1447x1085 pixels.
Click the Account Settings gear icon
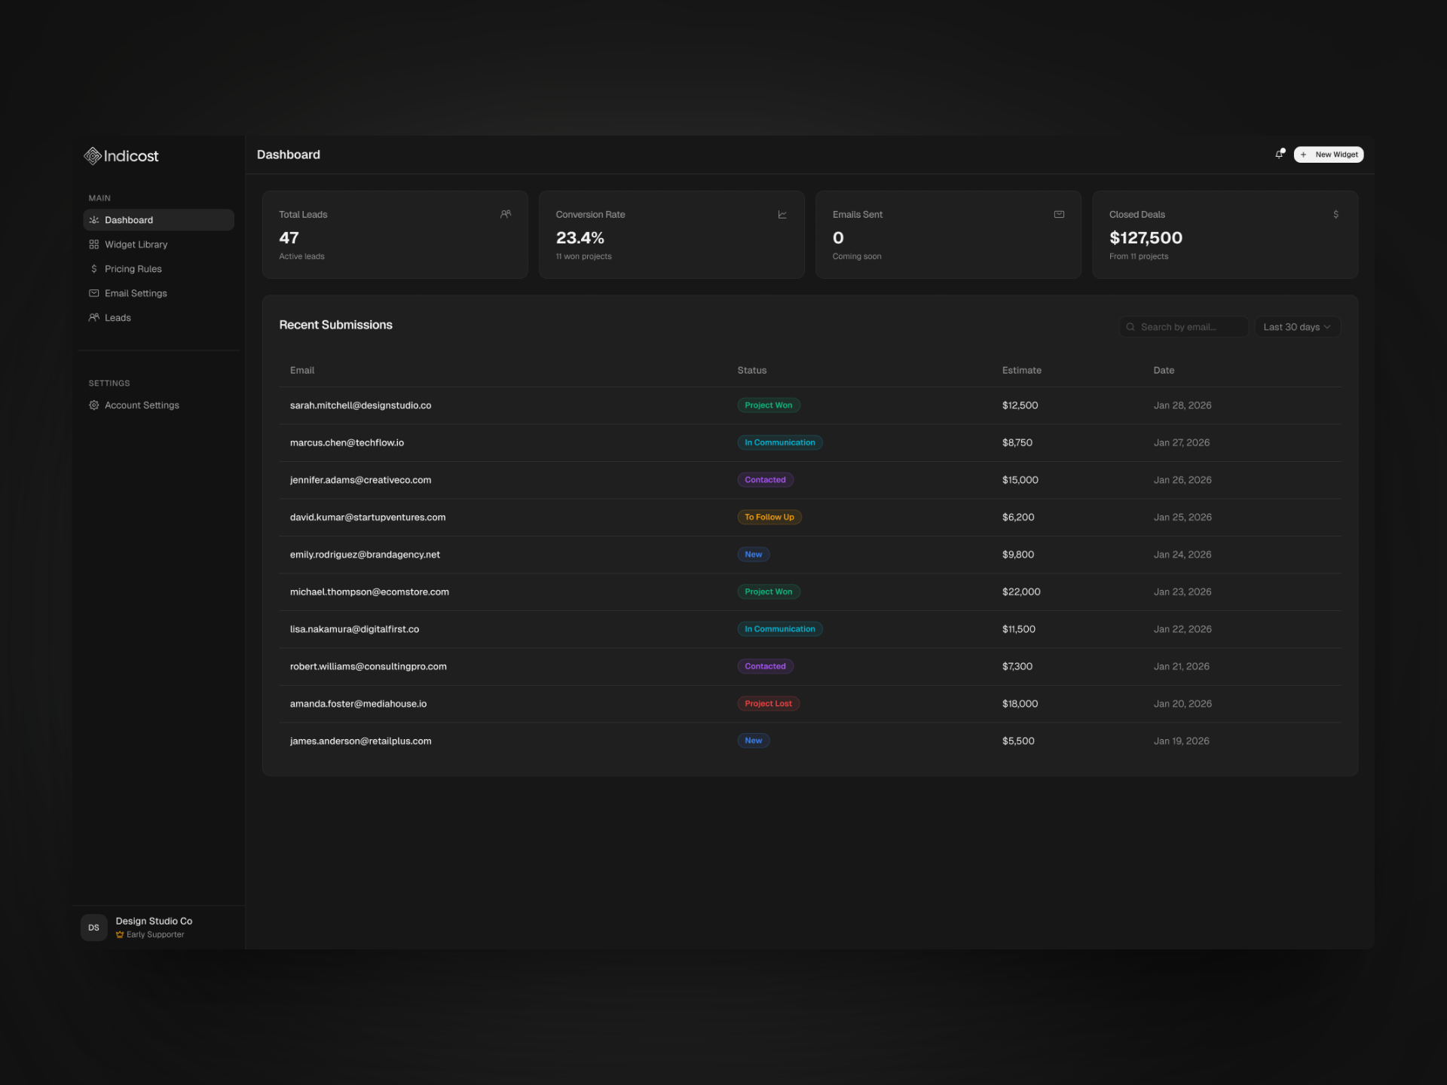[x=93, y=405]
